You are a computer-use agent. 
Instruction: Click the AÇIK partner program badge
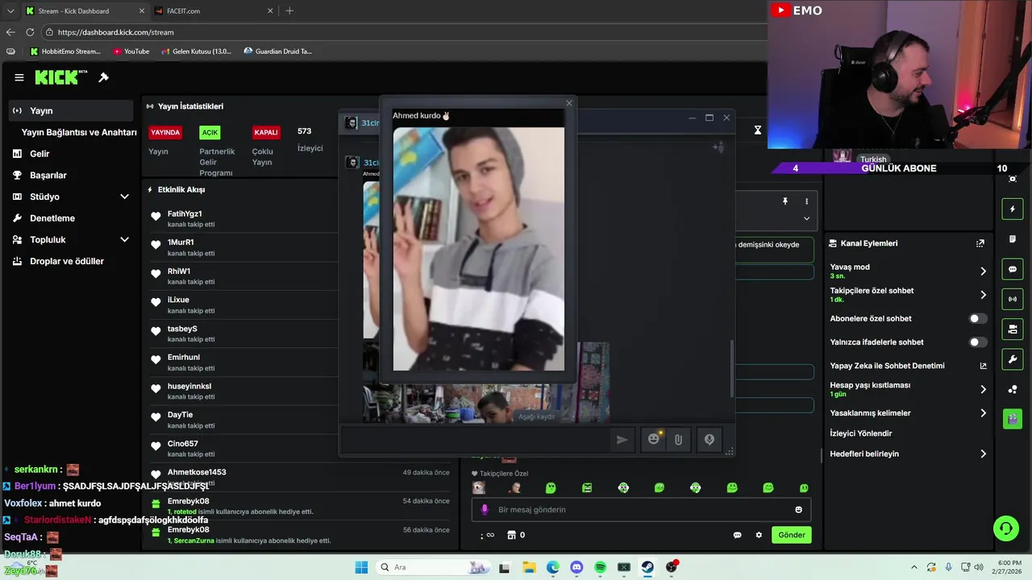pyautogui.click(x=210, y=132)
